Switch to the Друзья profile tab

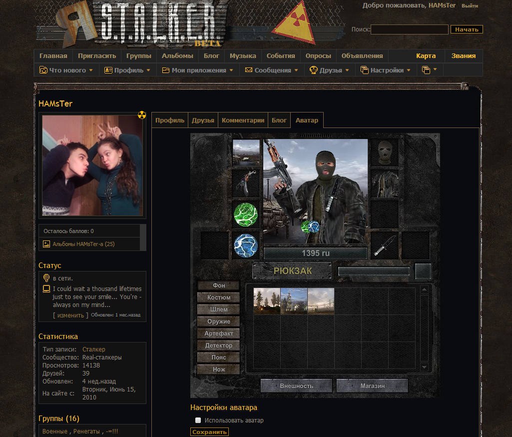point(203,120)
